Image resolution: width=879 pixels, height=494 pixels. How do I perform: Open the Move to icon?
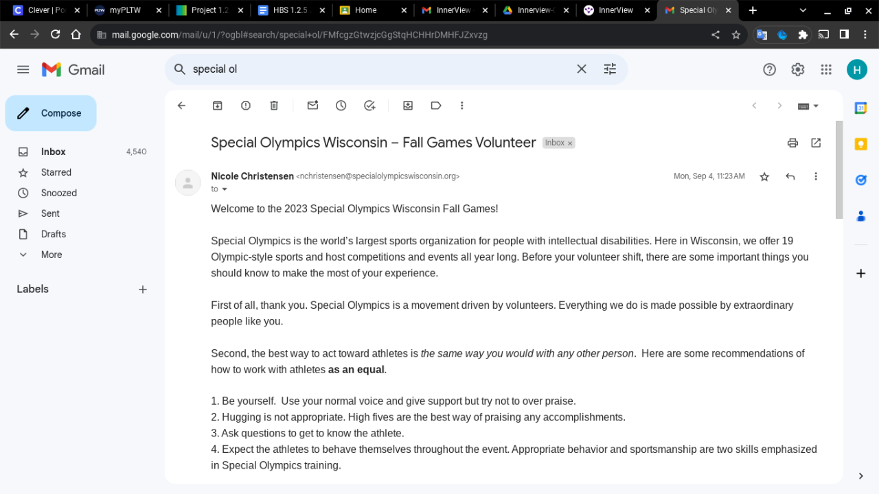(408, 106)
